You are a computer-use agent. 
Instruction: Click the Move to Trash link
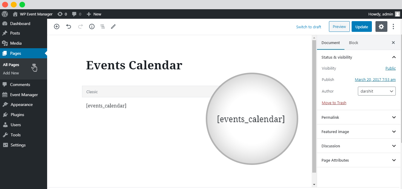pos(334,103)
